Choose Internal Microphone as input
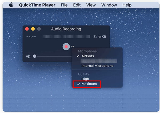The image size is (160, 113). [97, 66]
